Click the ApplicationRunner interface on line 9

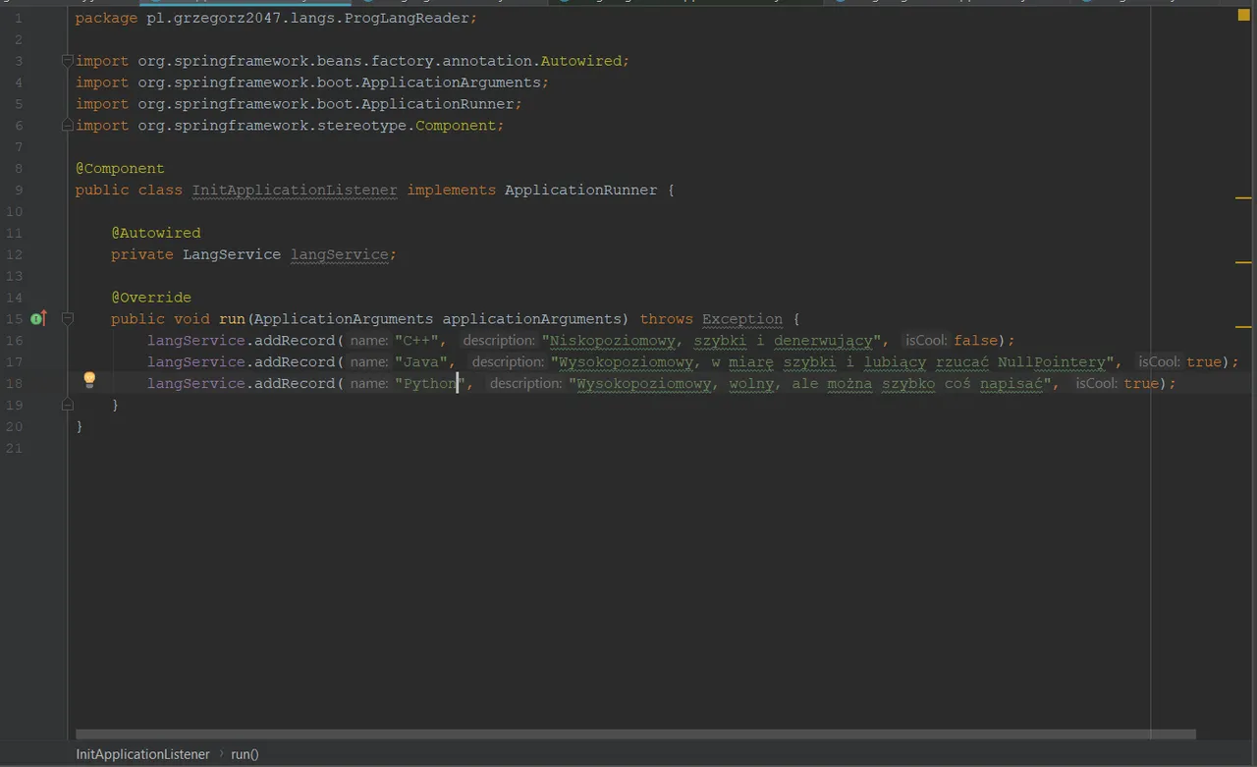(581, 190)
